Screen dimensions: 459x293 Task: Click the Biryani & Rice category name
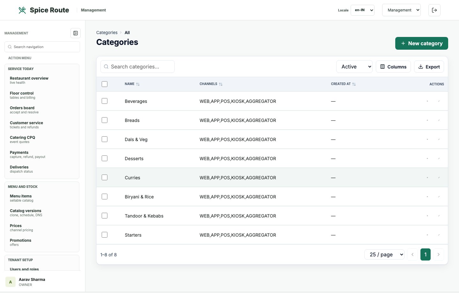tap(139, 197)
